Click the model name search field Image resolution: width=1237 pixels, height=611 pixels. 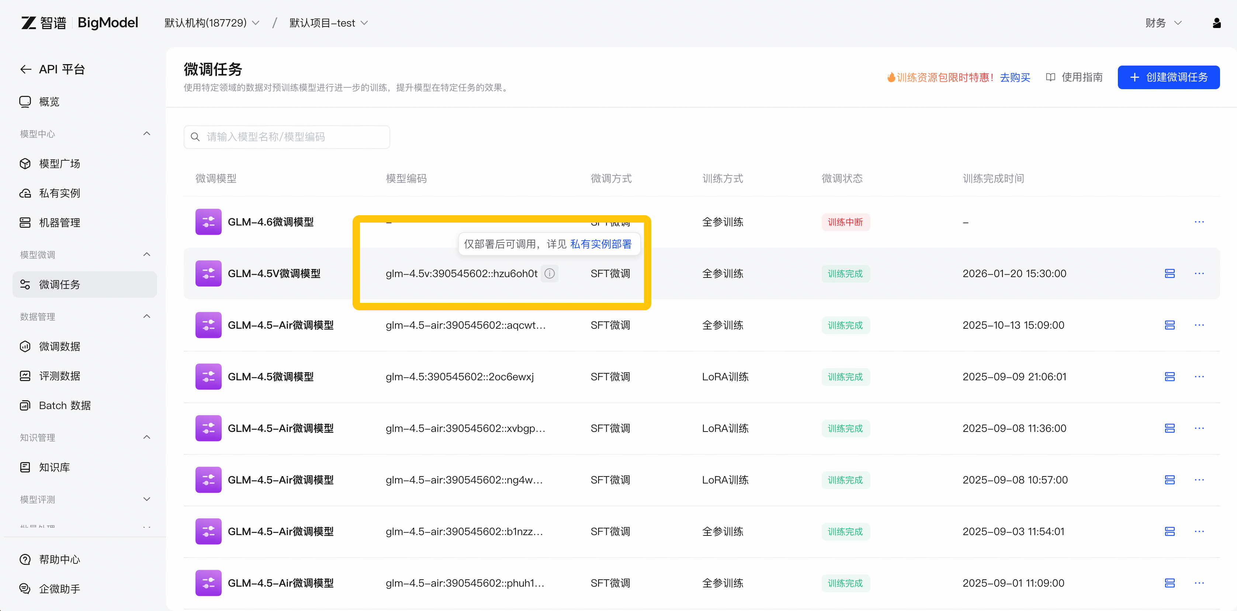(x=287, y=137)
